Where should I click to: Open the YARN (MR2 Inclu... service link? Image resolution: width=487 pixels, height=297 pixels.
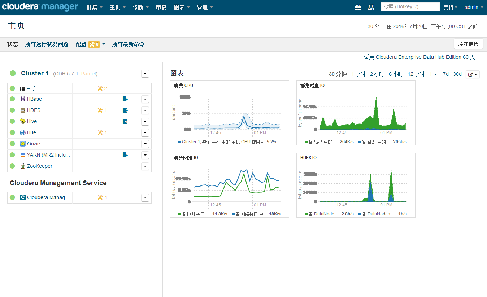click(48, 155)
